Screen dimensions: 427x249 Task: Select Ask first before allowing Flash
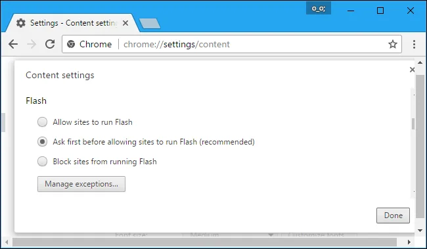42,142
